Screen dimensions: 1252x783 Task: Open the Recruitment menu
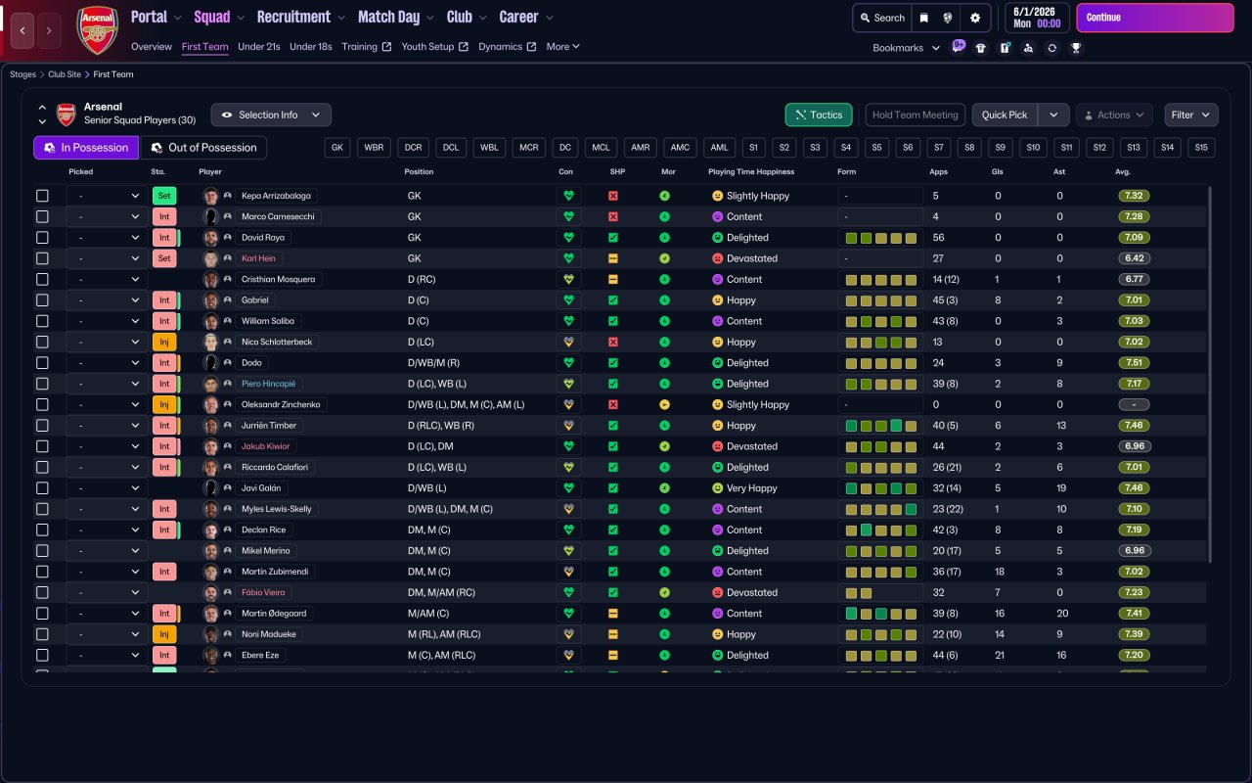pyautogui.click(x=301, y=17)
